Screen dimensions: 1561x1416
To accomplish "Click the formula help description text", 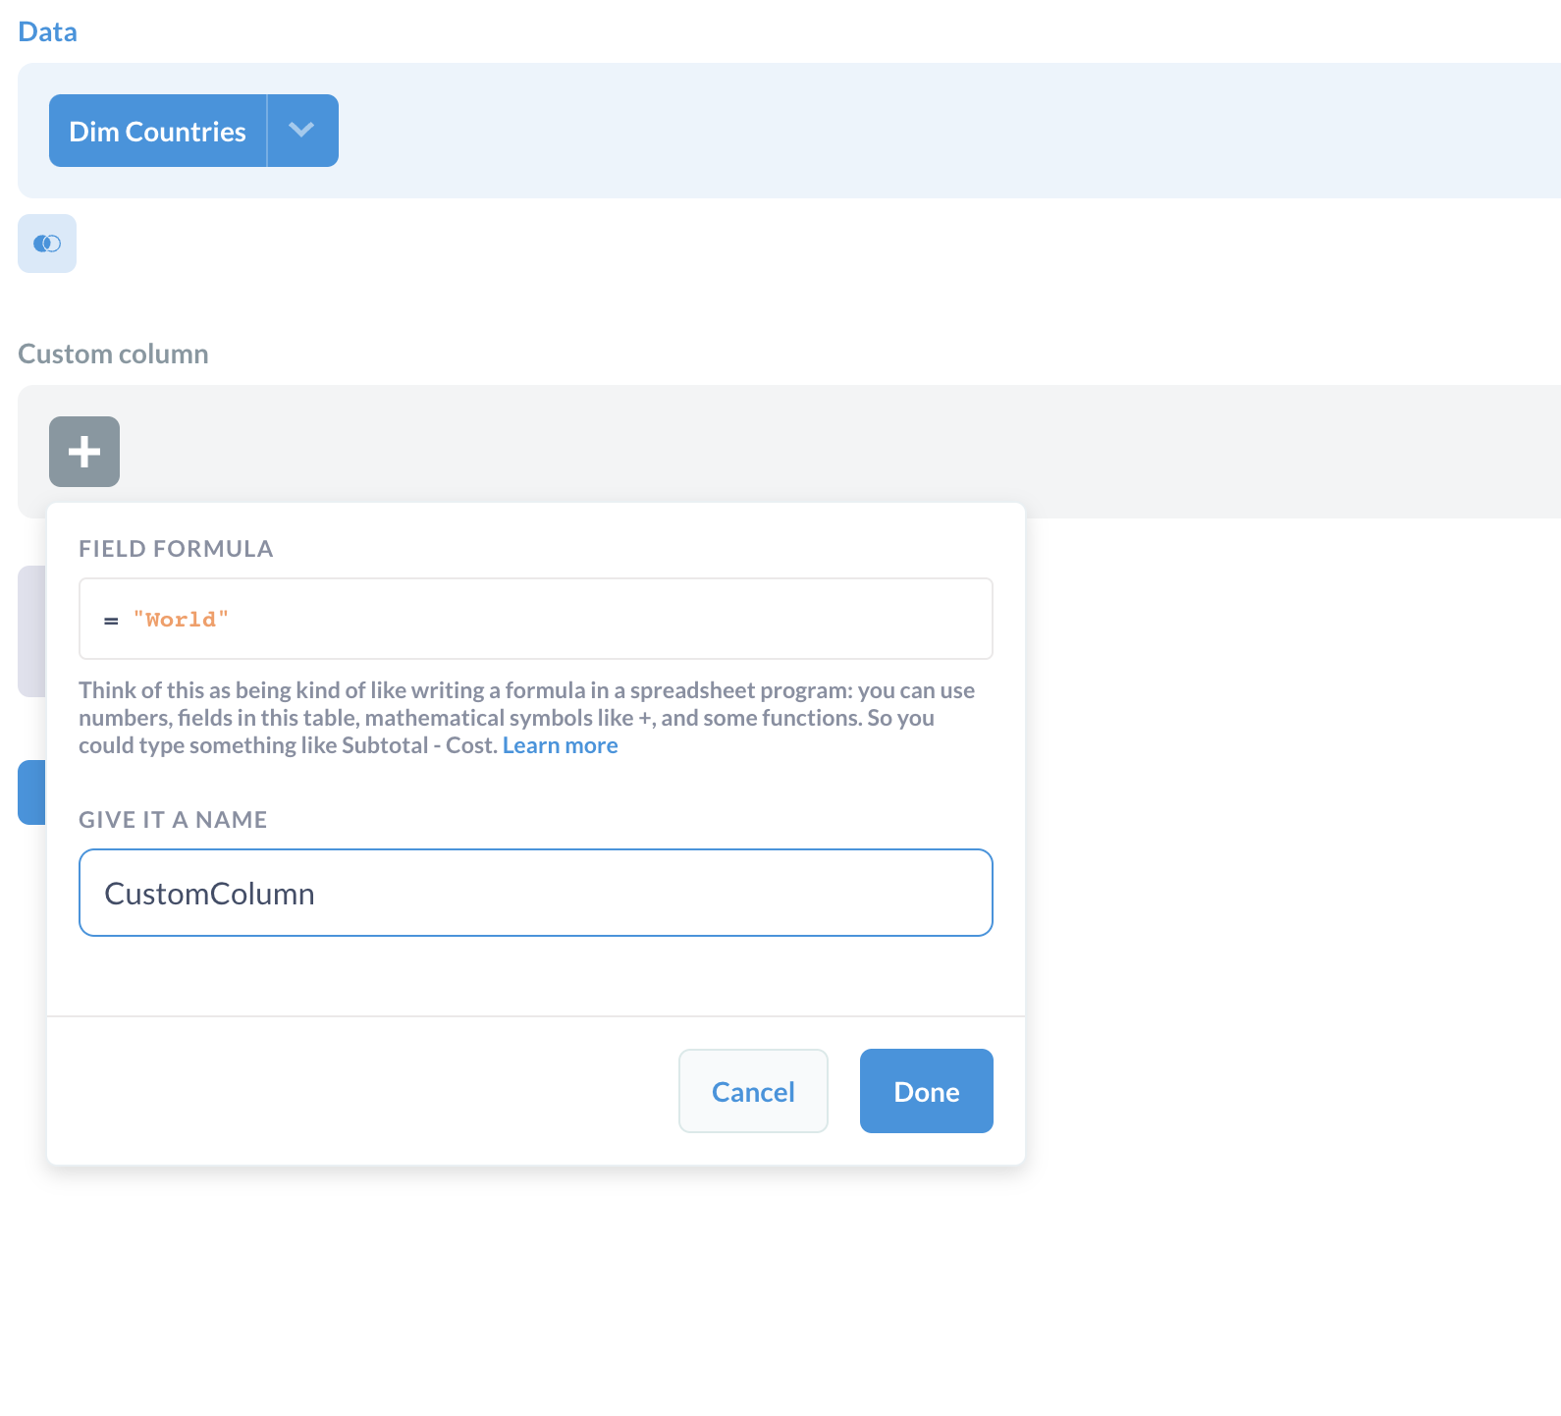I will pyautogui.click(x=527, y=718).
